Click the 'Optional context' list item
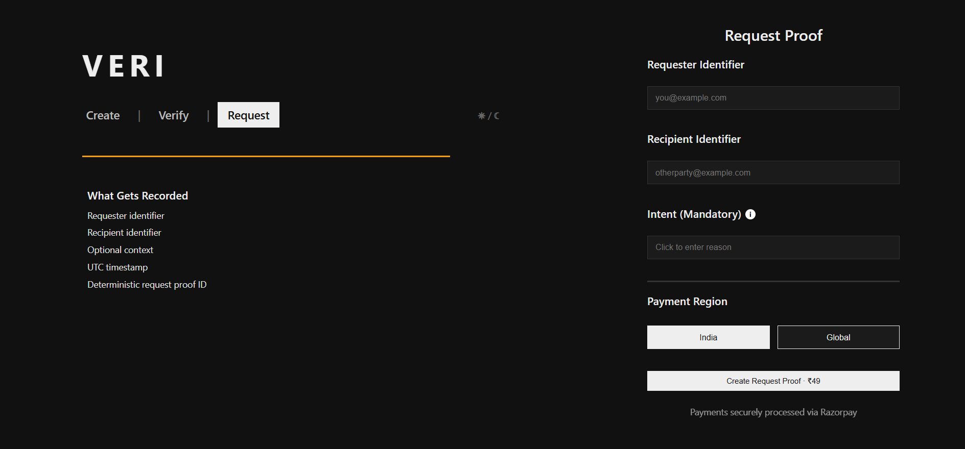Screen dimensions: 965x449 coord(120,250)
